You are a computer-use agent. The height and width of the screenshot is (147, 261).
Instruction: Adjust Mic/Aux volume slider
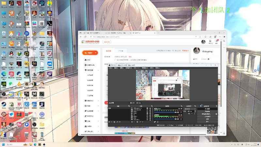click(x=165, y=112)
